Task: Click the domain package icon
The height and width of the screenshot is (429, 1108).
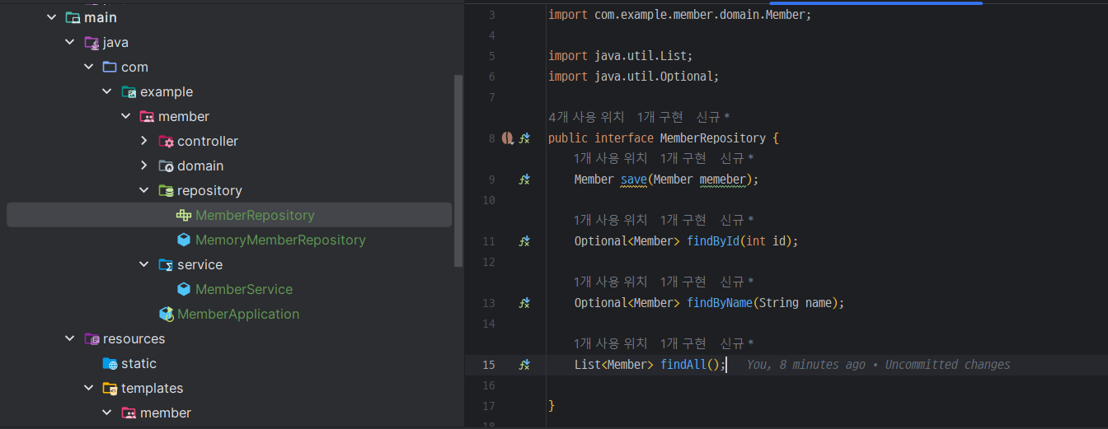Action: pyautogui.click(x=166, y=166)
